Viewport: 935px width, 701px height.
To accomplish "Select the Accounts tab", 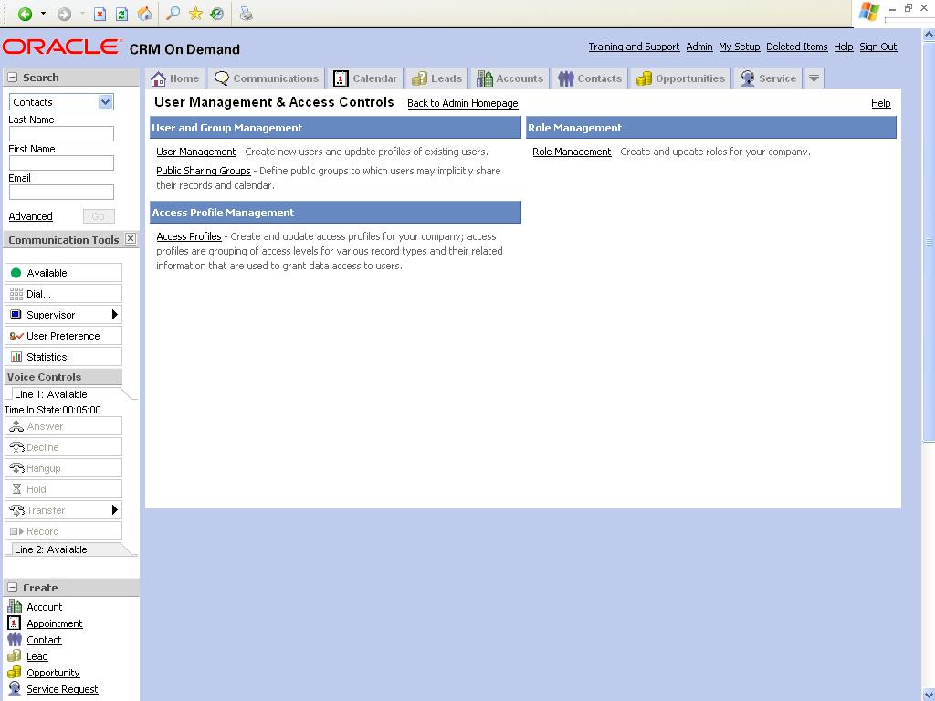I will tap(510, 78).
